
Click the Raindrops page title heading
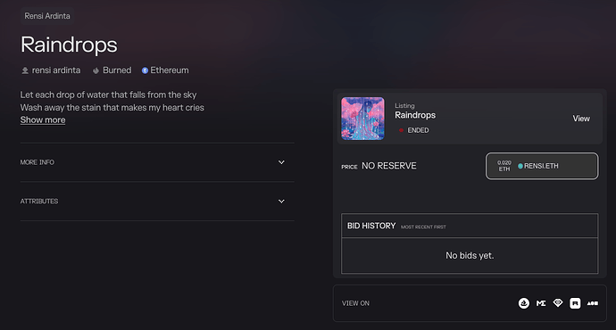[x=69, y=45]
